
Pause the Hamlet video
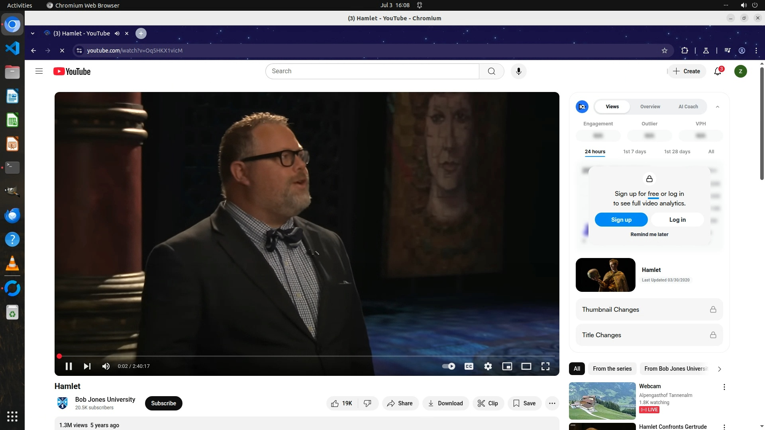click(x=69, y=366)
